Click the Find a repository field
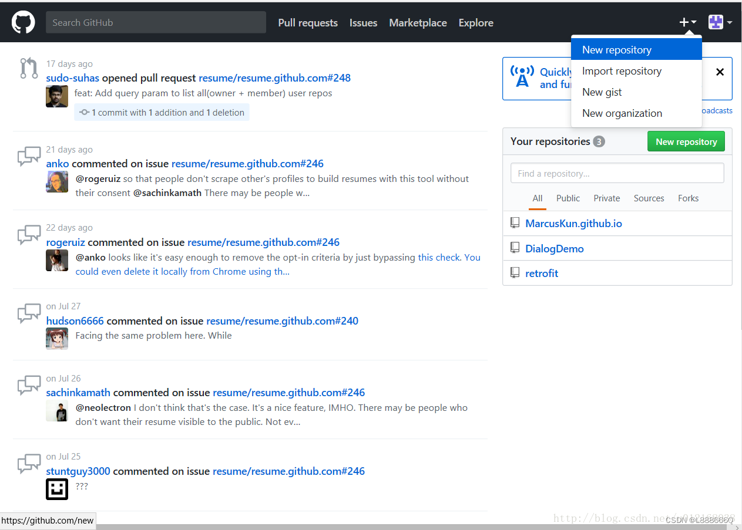This screenshot has height=530, width=742. coord(617,173)
